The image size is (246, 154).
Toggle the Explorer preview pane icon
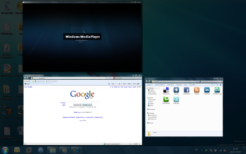[x=217, y=85]
